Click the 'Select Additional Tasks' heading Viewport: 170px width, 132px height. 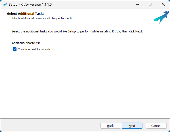tap(26, 14)
